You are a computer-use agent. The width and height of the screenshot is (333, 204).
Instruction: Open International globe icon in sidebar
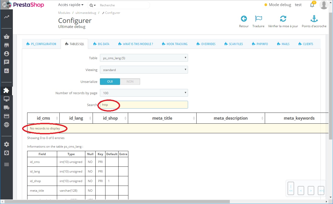point(7,125)
